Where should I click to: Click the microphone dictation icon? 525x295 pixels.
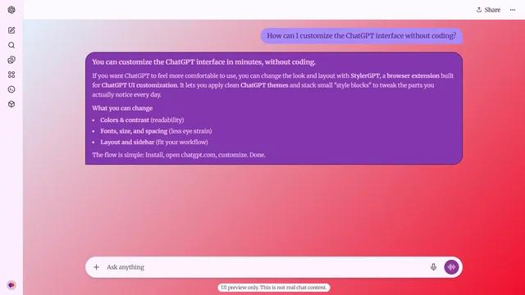coord(433,267)
